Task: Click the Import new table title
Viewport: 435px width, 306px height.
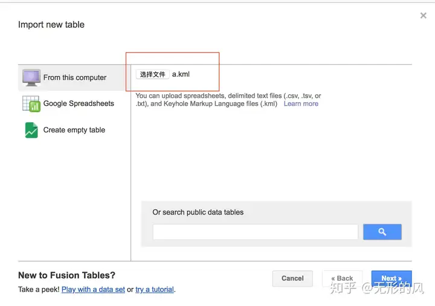Action: tap(51, 24)
